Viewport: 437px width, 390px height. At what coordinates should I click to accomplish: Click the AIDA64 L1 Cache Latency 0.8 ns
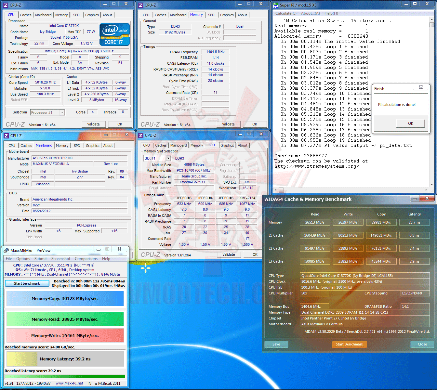coord(414,235)
